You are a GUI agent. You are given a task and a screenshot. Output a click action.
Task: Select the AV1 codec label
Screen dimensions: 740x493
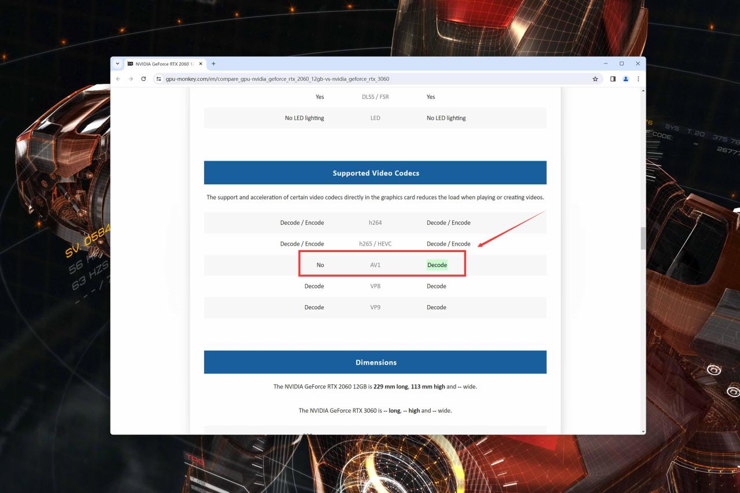[375, 265]
